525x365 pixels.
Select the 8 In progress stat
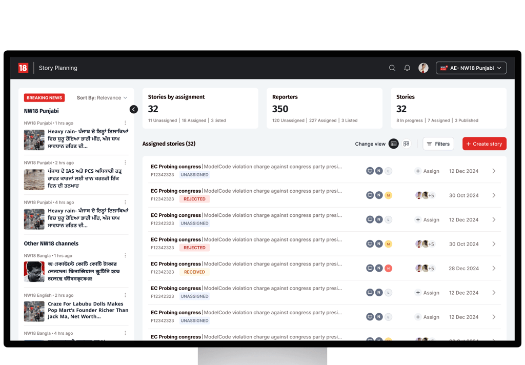click(410, 120)
